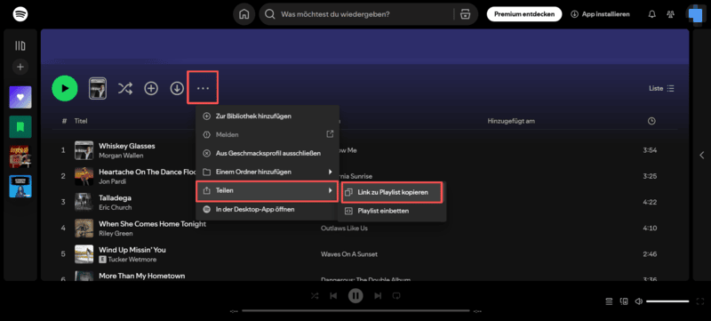Toggle shuffle in player bar
The height and width of the screenshot is (321, 711).
[315, 296]
